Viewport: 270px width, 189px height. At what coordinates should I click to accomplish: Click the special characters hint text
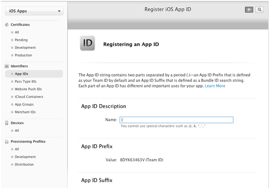pos(163,126)
